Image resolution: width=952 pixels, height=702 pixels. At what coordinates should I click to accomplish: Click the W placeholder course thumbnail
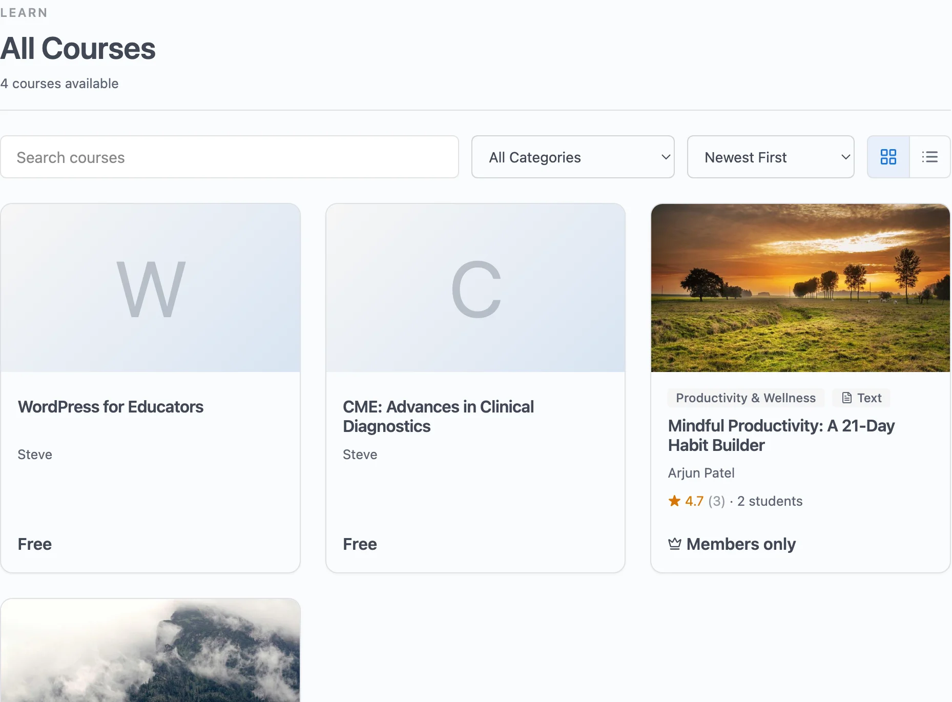point(151,288)
